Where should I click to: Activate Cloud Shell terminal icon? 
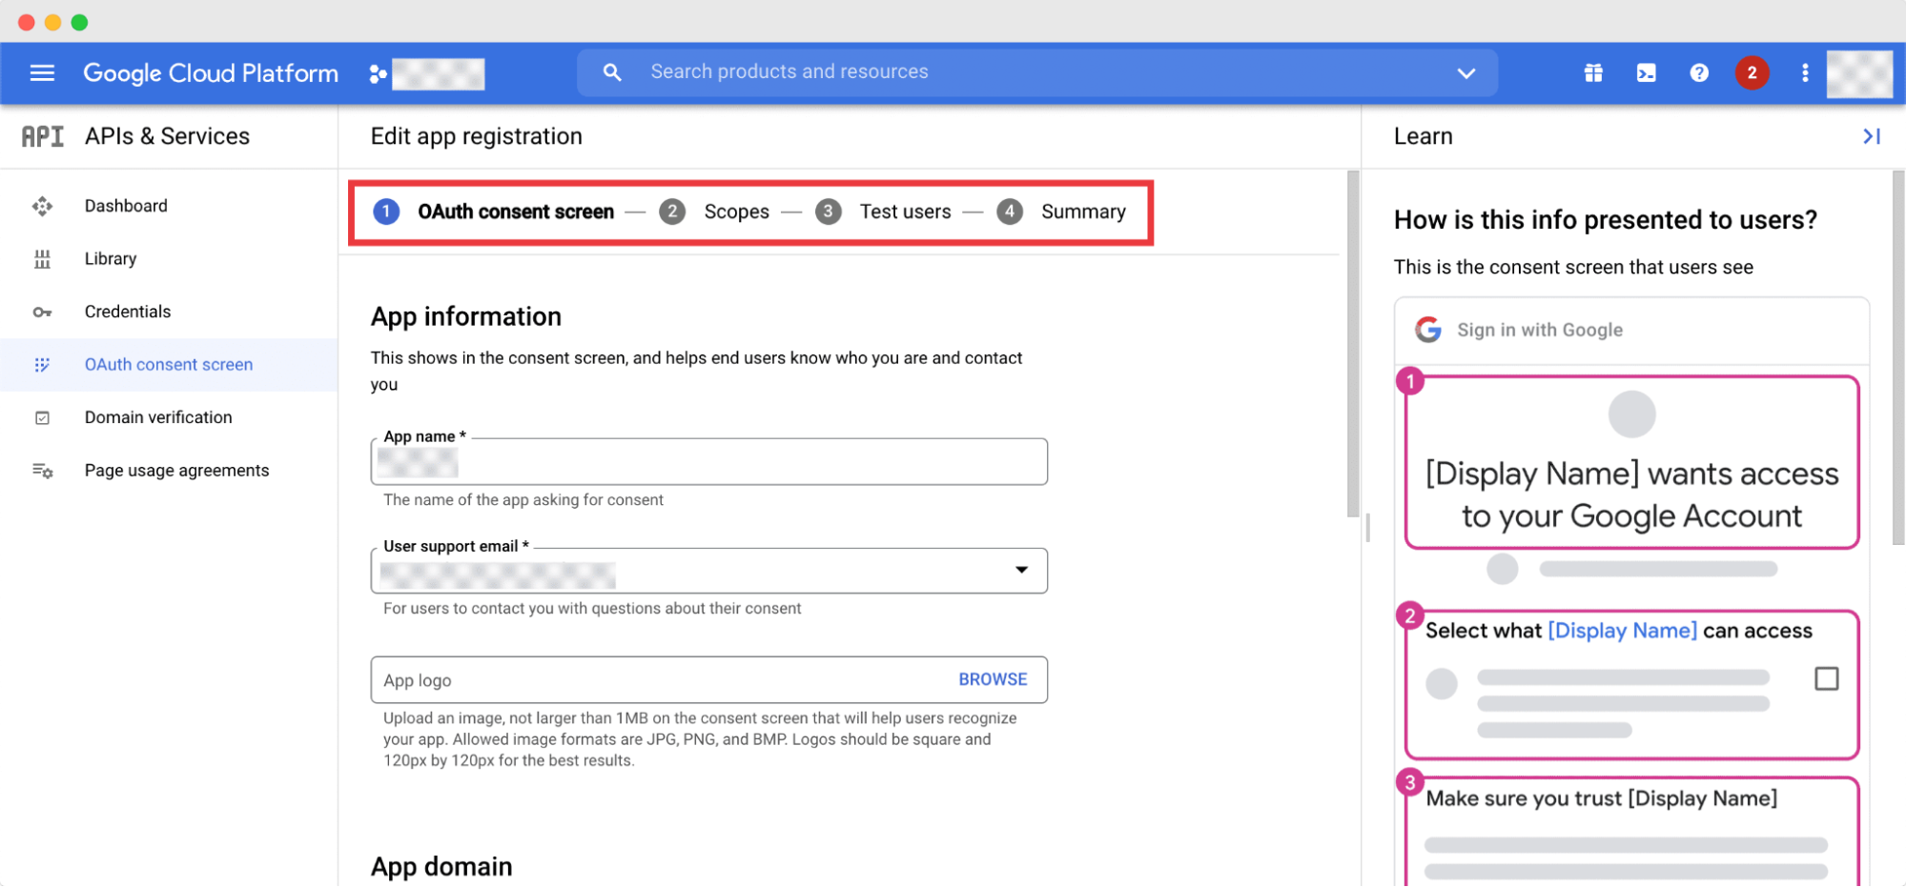click(1647, 73)
